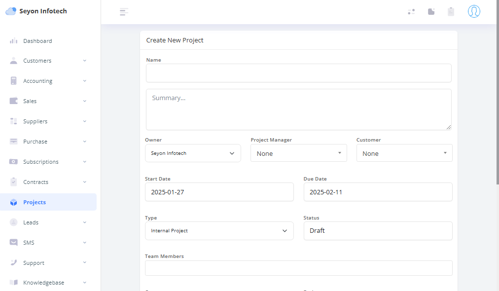499x291 pixels.
Task: Click into the Summary text area
Action: (298, 109)
